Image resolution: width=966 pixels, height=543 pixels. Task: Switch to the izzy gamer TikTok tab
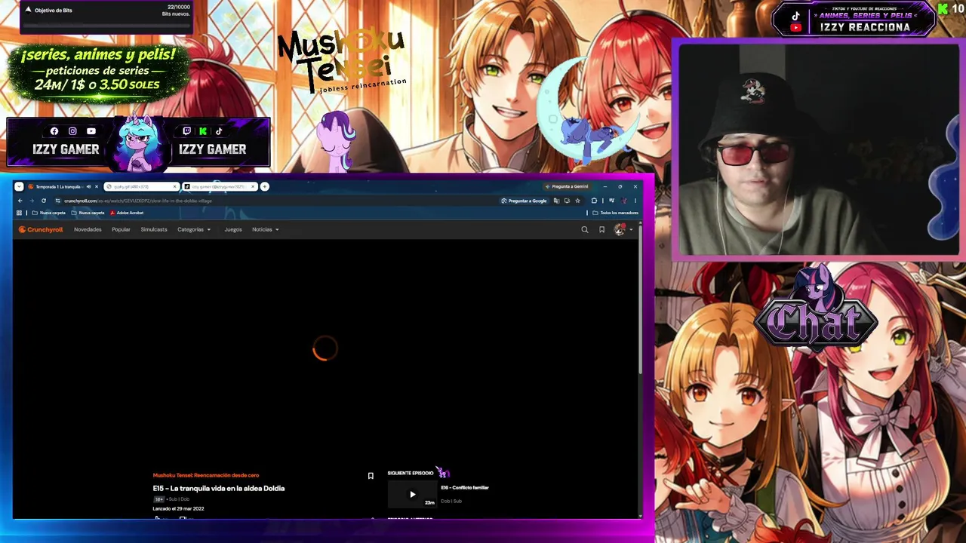click(220, 186)
